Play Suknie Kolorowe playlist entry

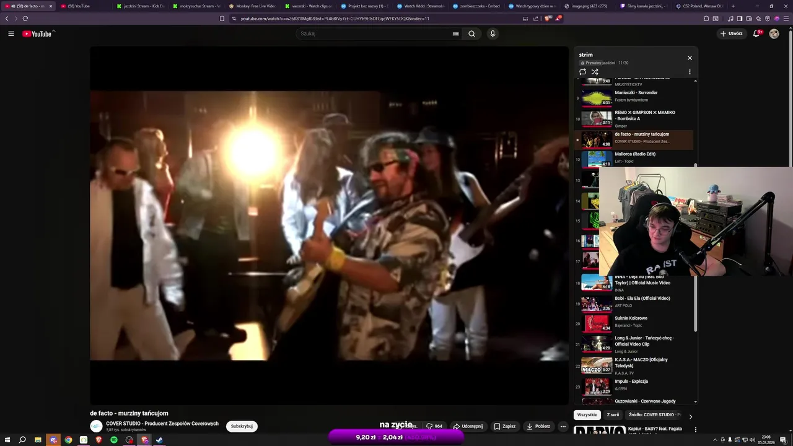[633, 323]
